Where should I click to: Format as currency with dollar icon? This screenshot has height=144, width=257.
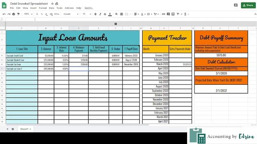[37, 14]
